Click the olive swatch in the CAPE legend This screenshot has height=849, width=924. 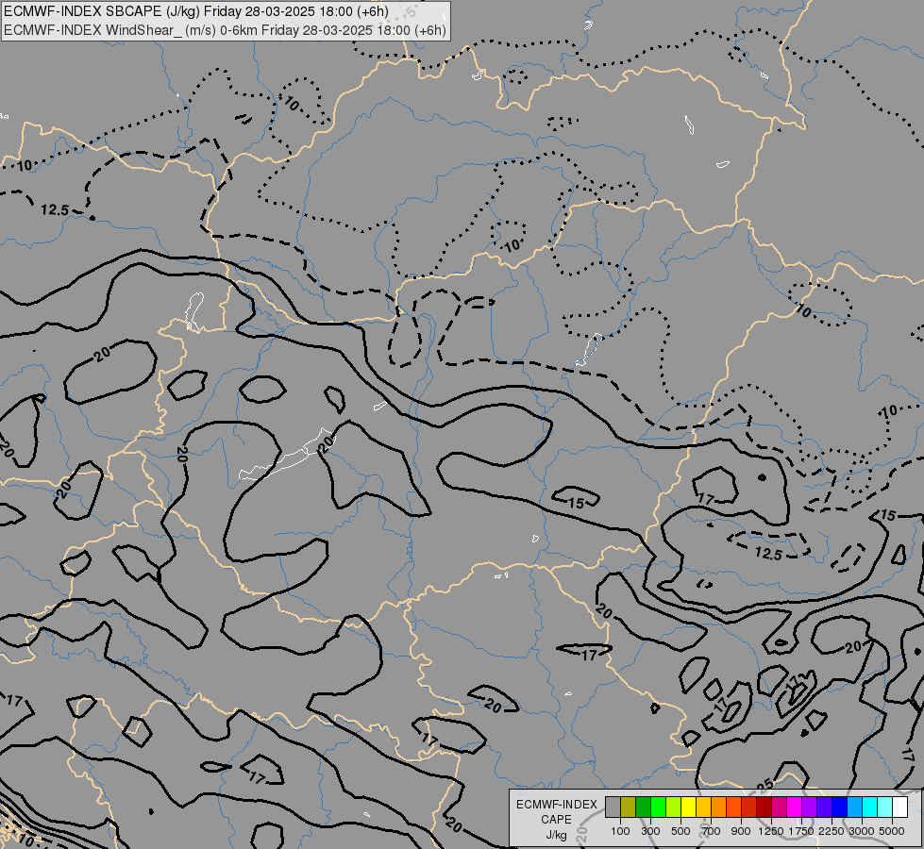[629, 807]
